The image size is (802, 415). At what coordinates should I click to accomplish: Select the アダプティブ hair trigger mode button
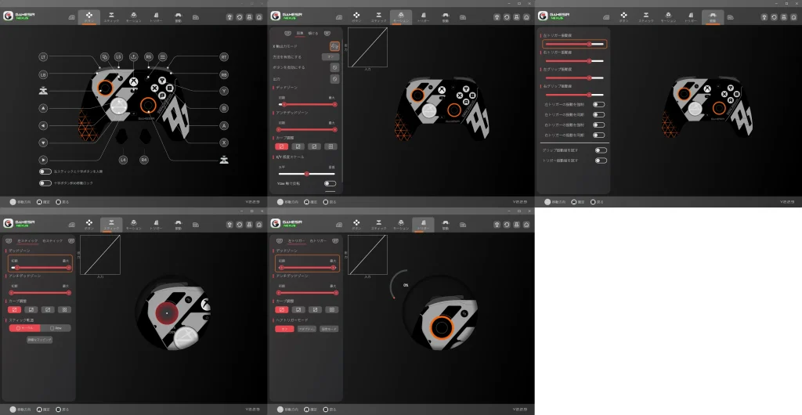pos(306,329)
